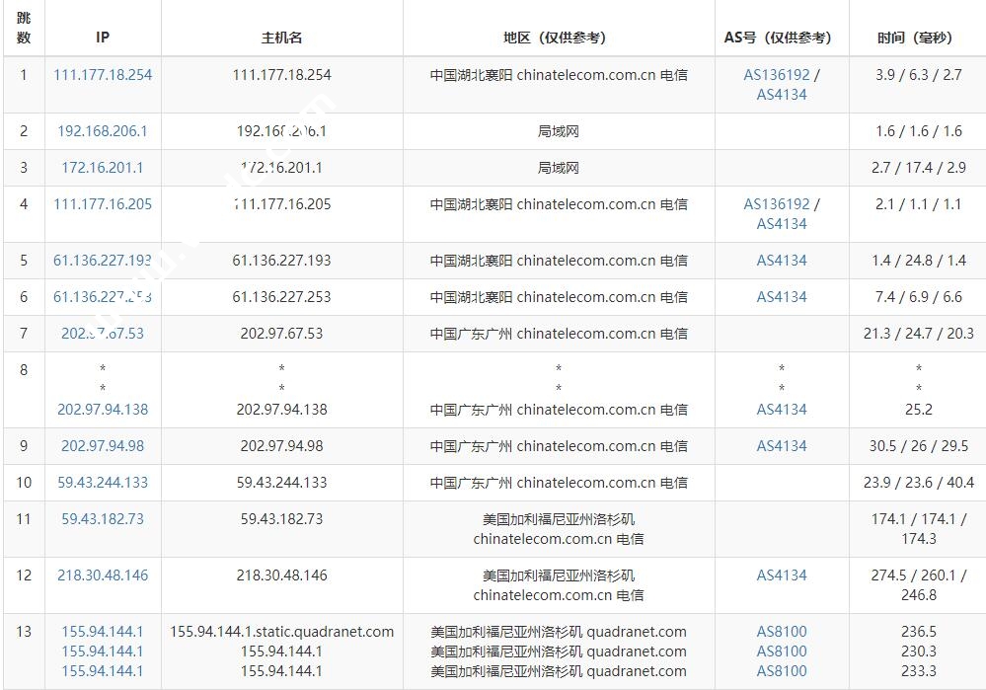This screenshot has width=986, height=690.
Task: Open IP link 59.43.182.73
Action: point(103,519)
